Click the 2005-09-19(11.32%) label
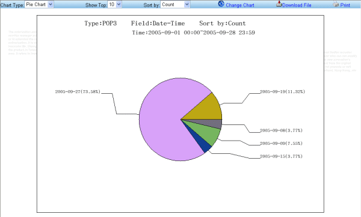This screenshot has width=361, height=217. point(283,91)
